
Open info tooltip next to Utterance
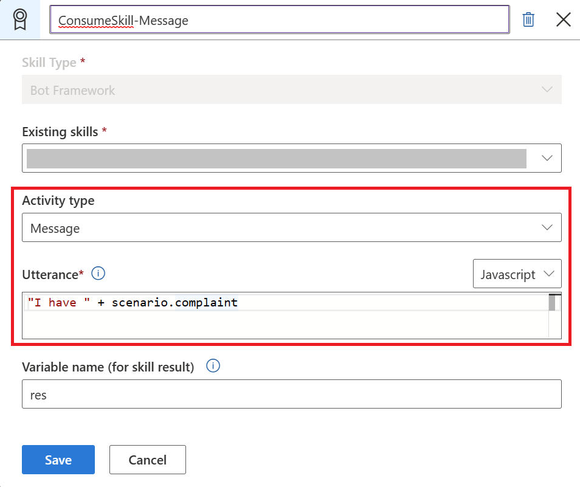[x=98, y=273]
